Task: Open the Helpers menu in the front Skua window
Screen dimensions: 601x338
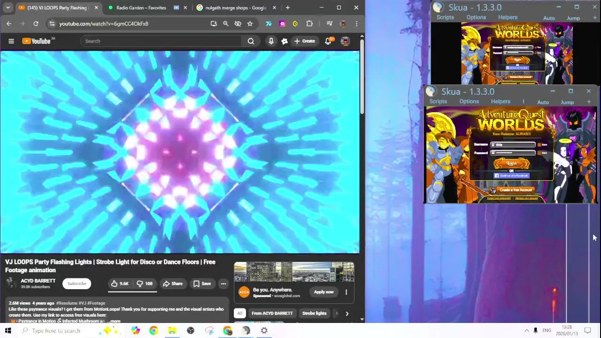Action: pos(501,101)
